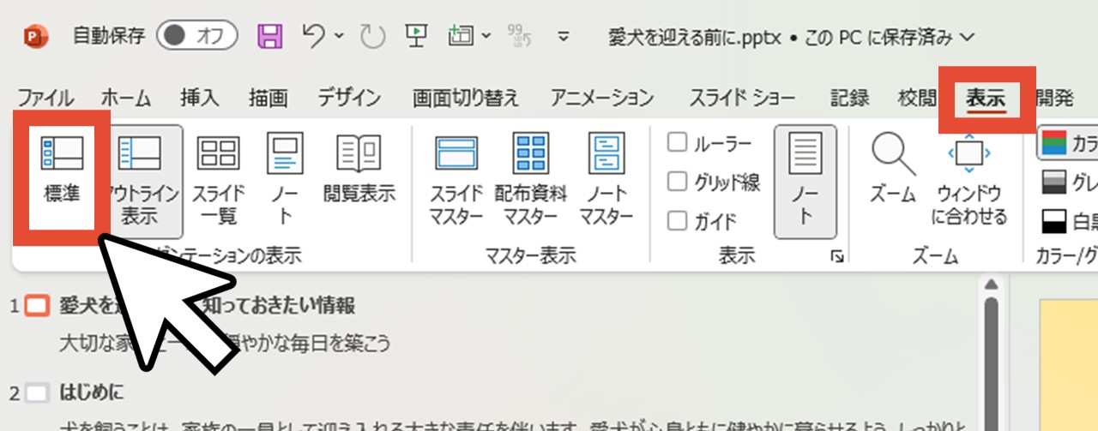Open the Animations (アニメーション) tab
1098x431 pixels.
point(602,98)
